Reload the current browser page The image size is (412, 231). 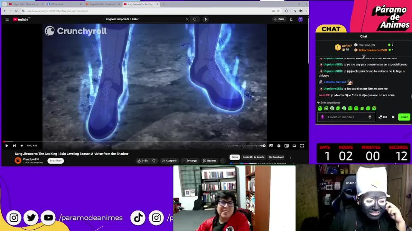tap(16, 11)
